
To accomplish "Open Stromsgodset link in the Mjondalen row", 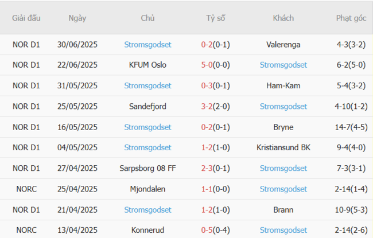I will [x=283, y=189].
